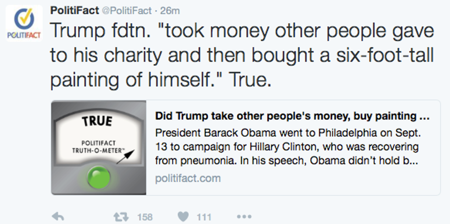Click the retweet count 158
Viewport: 450px width, 224px height.
coord(144,217)
